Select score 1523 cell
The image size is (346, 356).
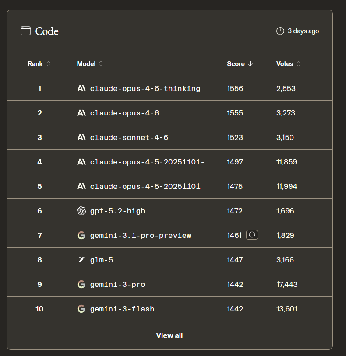click(235, 137)
